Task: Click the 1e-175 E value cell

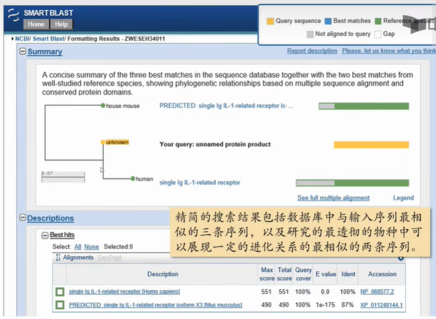Action: [x=325, y=305]
